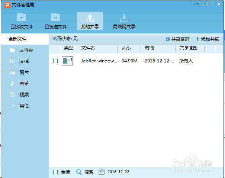Image resolution: width=225 pixels, height=178 pixels.
Task: Minimize the 文件管理器 window
Action: click(196, 4)
